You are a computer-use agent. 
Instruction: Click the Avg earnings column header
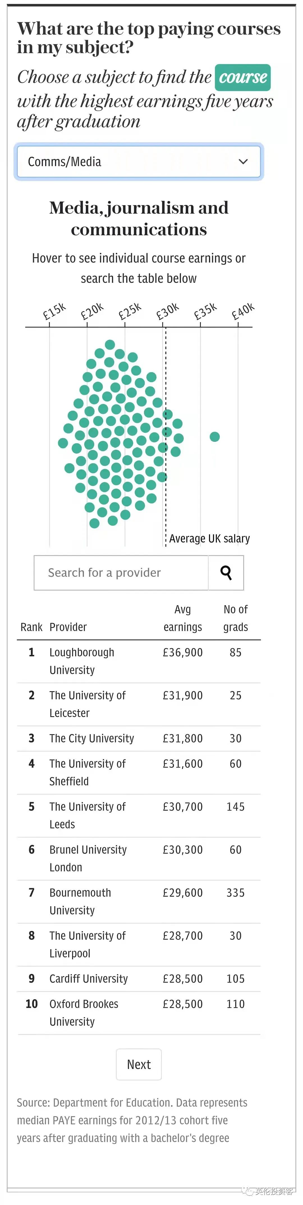pyautogui.click(x=183, y=618)
